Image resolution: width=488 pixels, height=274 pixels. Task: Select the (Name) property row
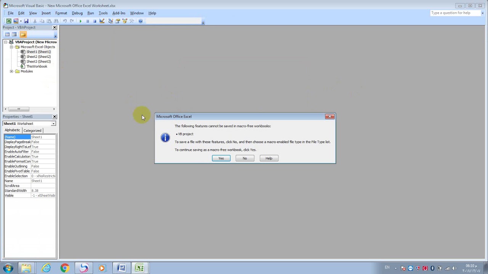(x=30, y=137)
